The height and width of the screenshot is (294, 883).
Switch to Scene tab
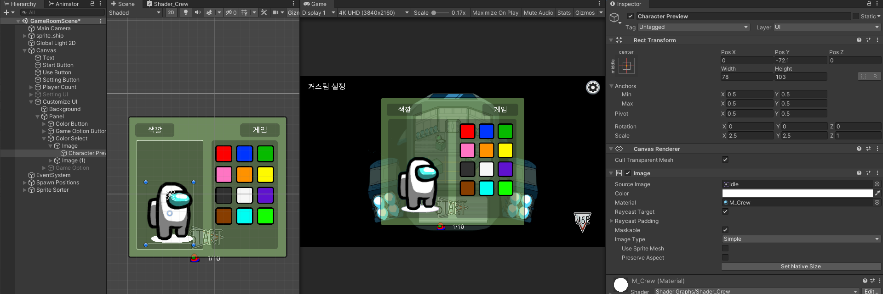point(123,4)
